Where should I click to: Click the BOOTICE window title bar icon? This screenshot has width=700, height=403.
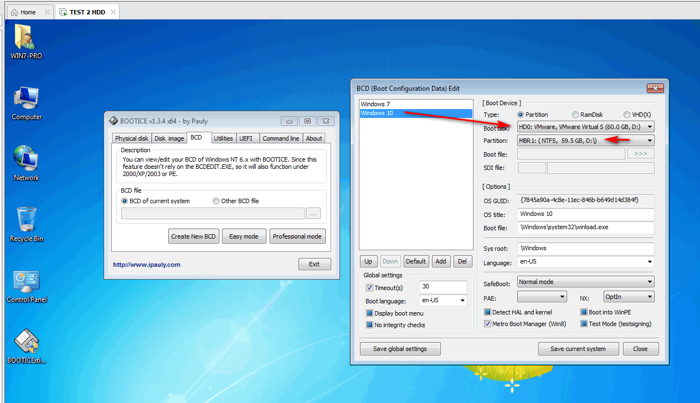pos(112,121)
